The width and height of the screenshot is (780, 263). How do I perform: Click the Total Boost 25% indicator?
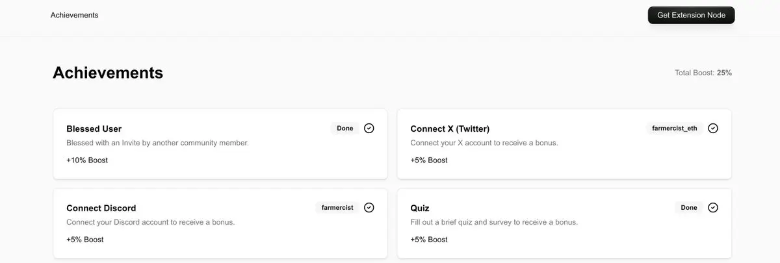(703, 73)
